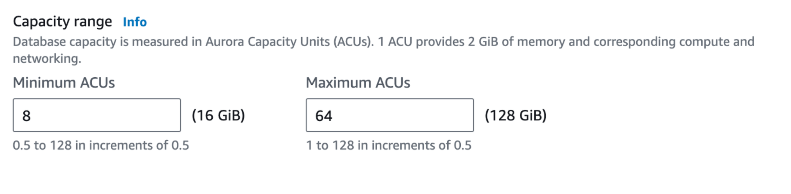The image size is (791, 194).
Task: Click the Capacity range heading
Action: (62, 21)
